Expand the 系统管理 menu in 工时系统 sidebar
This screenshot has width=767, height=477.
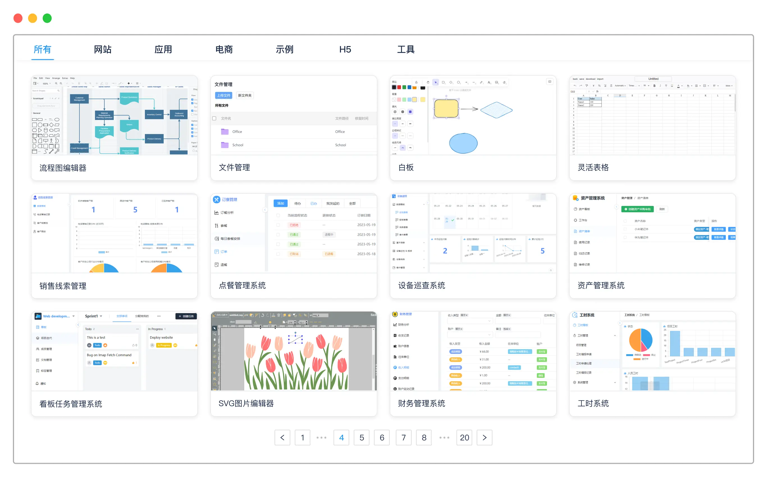pos(615,383)
